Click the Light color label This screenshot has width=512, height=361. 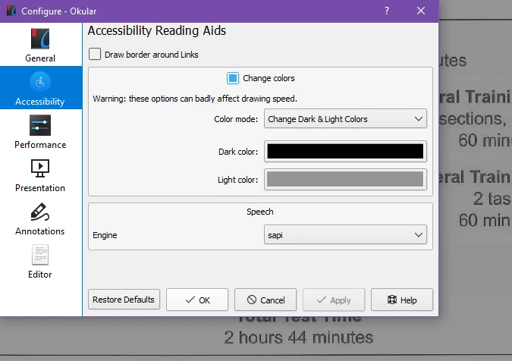pyautogui.click(x=237, y=180)
